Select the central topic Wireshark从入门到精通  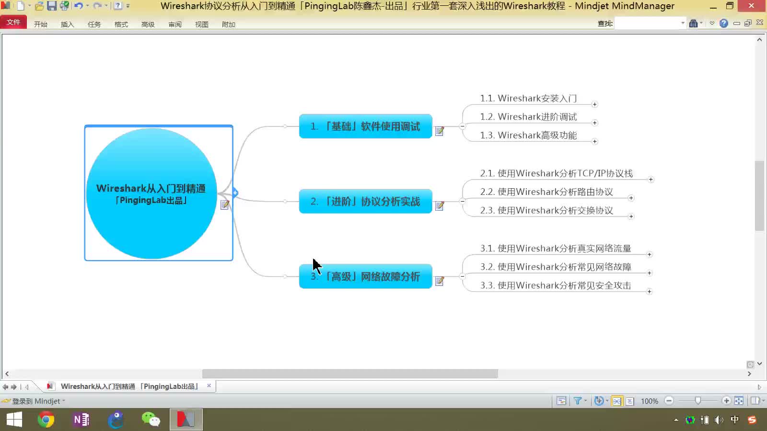pyautogui.click(x=151, y=193)
